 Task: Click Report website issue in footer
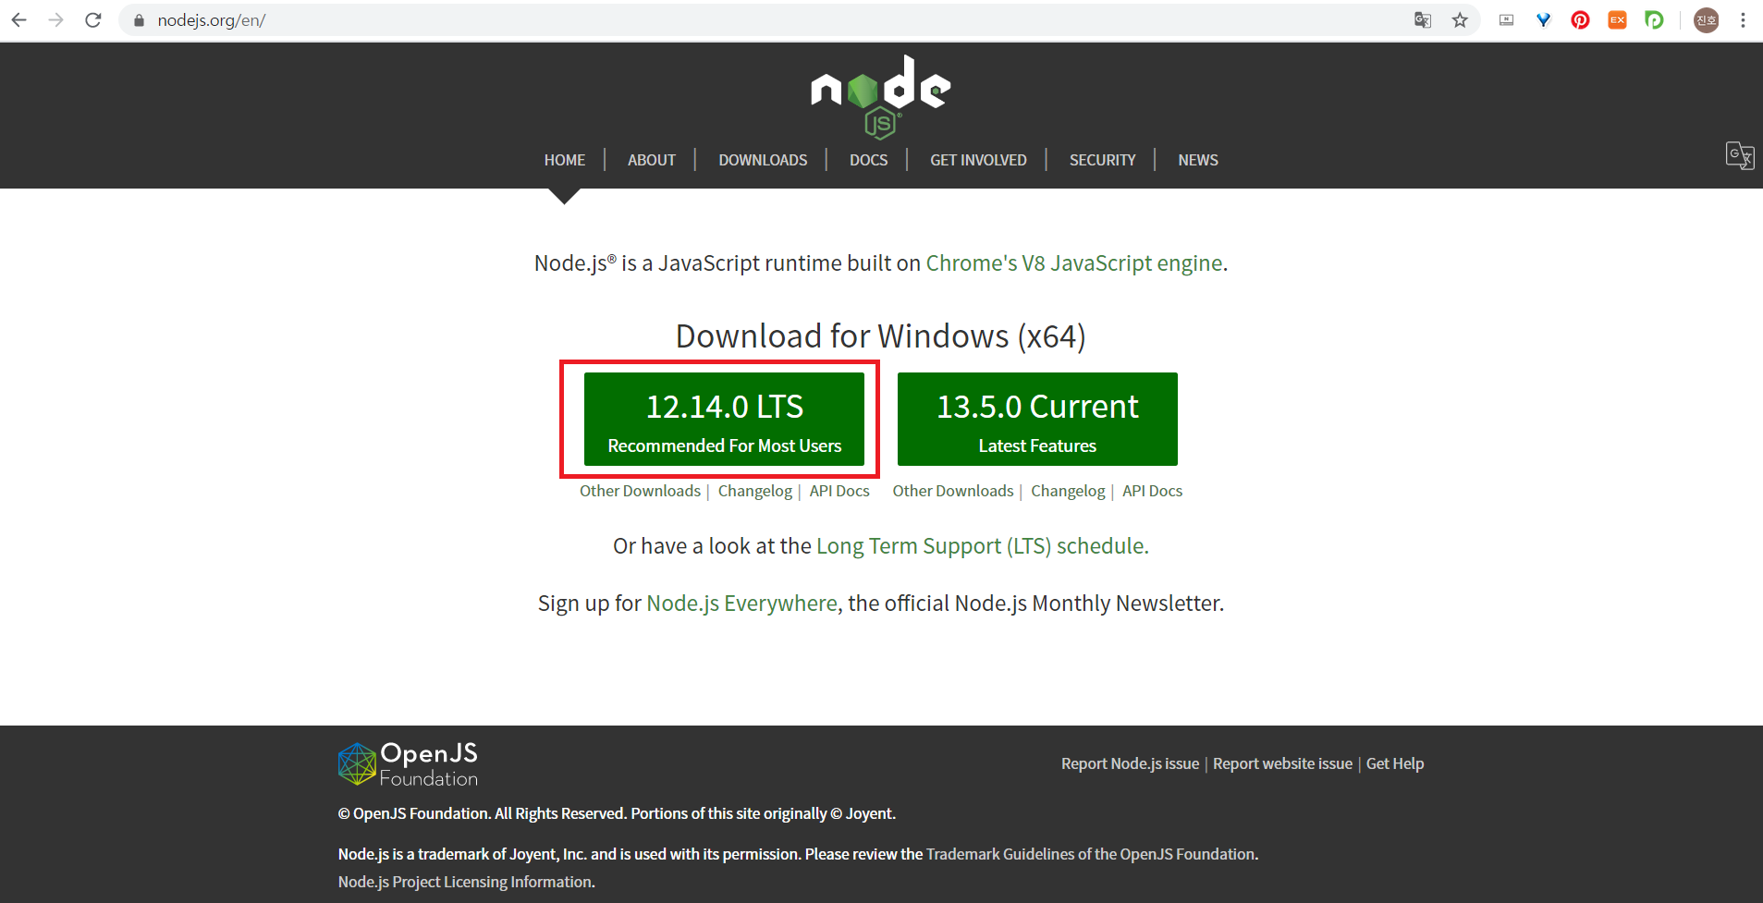[1282, 763]
